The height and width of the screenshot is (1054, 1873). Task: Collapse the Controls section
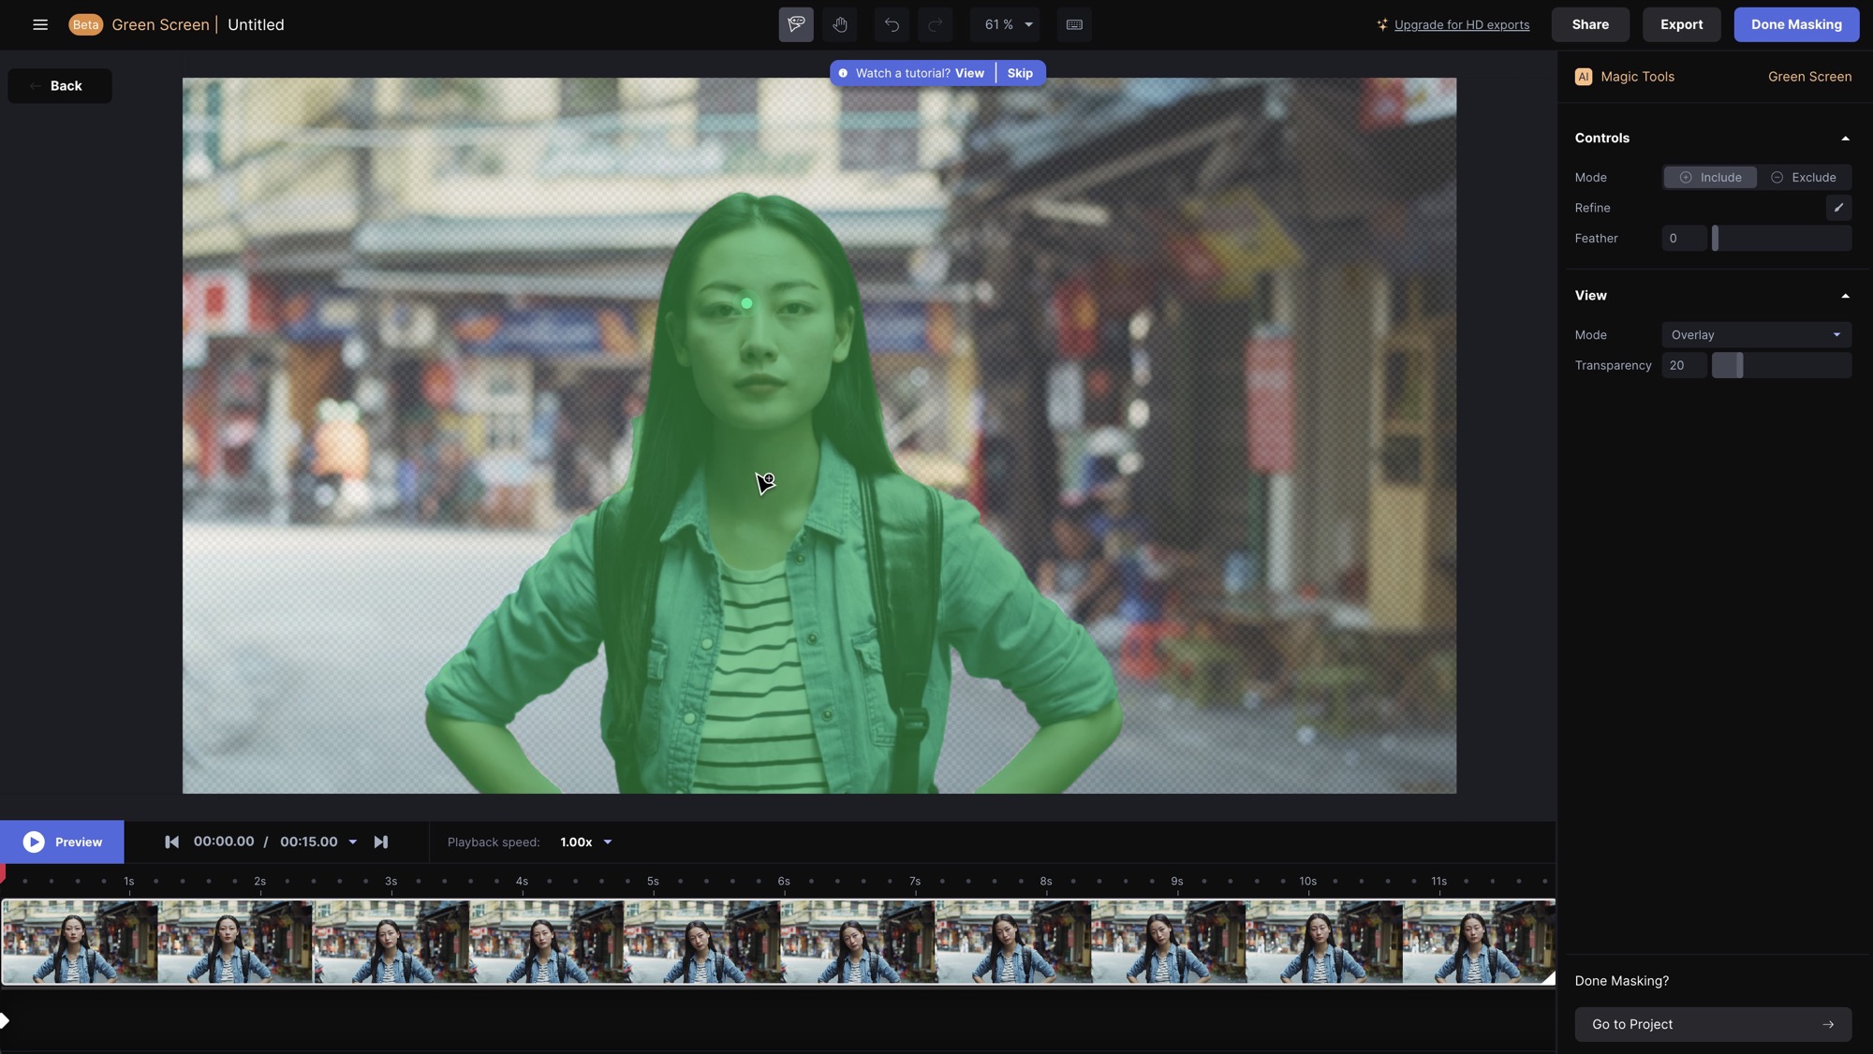pos(1845,139)
